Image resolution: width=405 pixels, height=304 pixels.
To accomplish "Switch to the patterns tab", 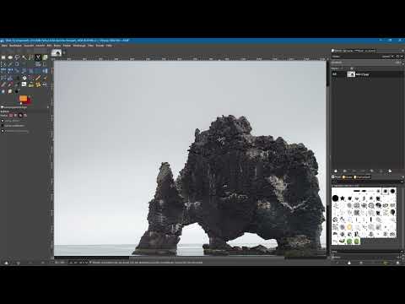I will point(348,177).
